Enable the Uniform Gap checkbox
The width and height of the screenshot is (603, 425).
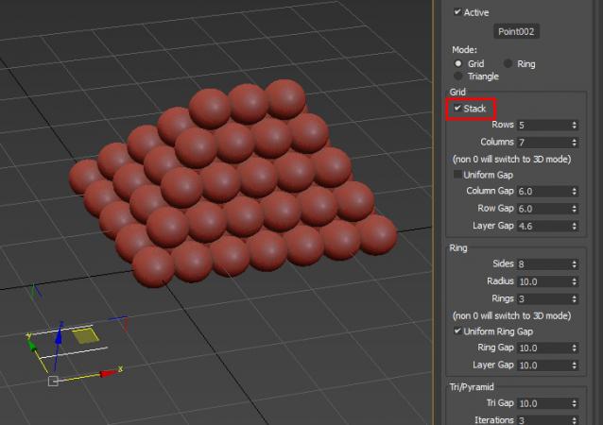tap(457, 175)
